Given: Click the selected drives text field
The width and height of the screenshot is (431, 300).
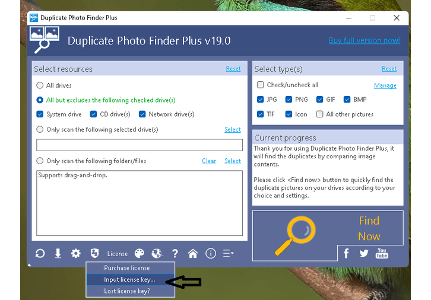Looking at the screenshot, I should pyautogui.click(x=140, y=145).
